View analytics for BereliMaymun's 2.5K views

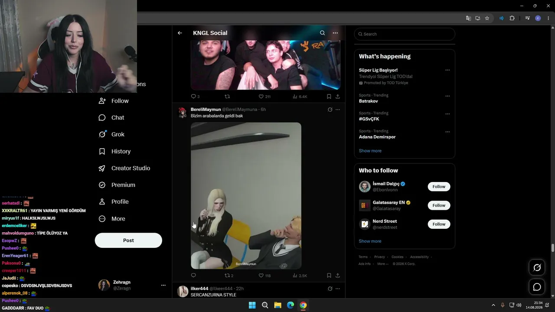pyautogui.click(x=300, y=276)
